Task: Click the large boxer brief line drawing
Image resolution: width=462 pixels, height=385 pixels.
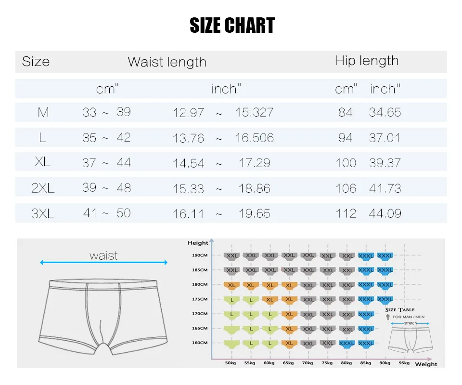Action: click(103, 317)
